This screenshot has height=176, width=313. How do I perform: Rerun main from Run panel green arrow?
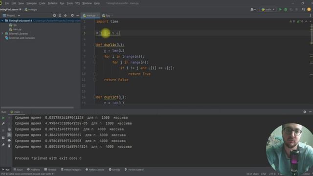pos(3,118)
